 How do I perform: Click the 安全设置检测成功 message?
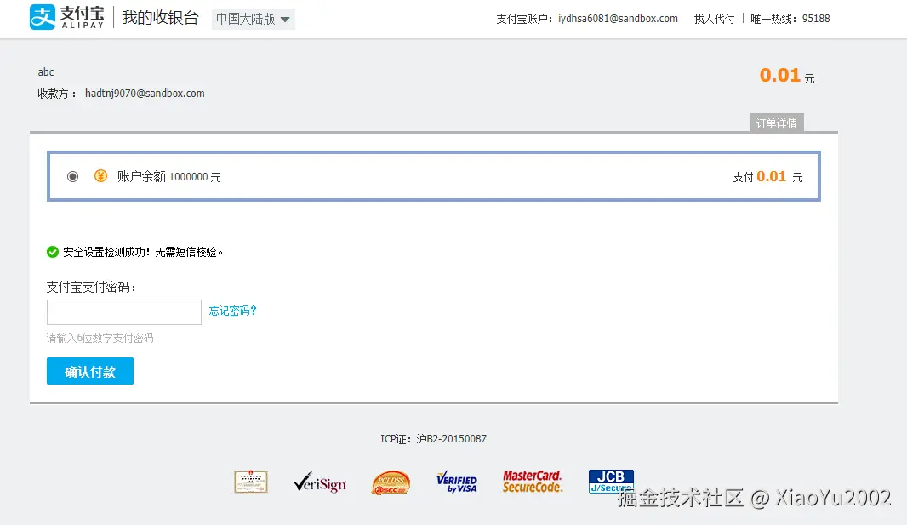coord(143,252)
